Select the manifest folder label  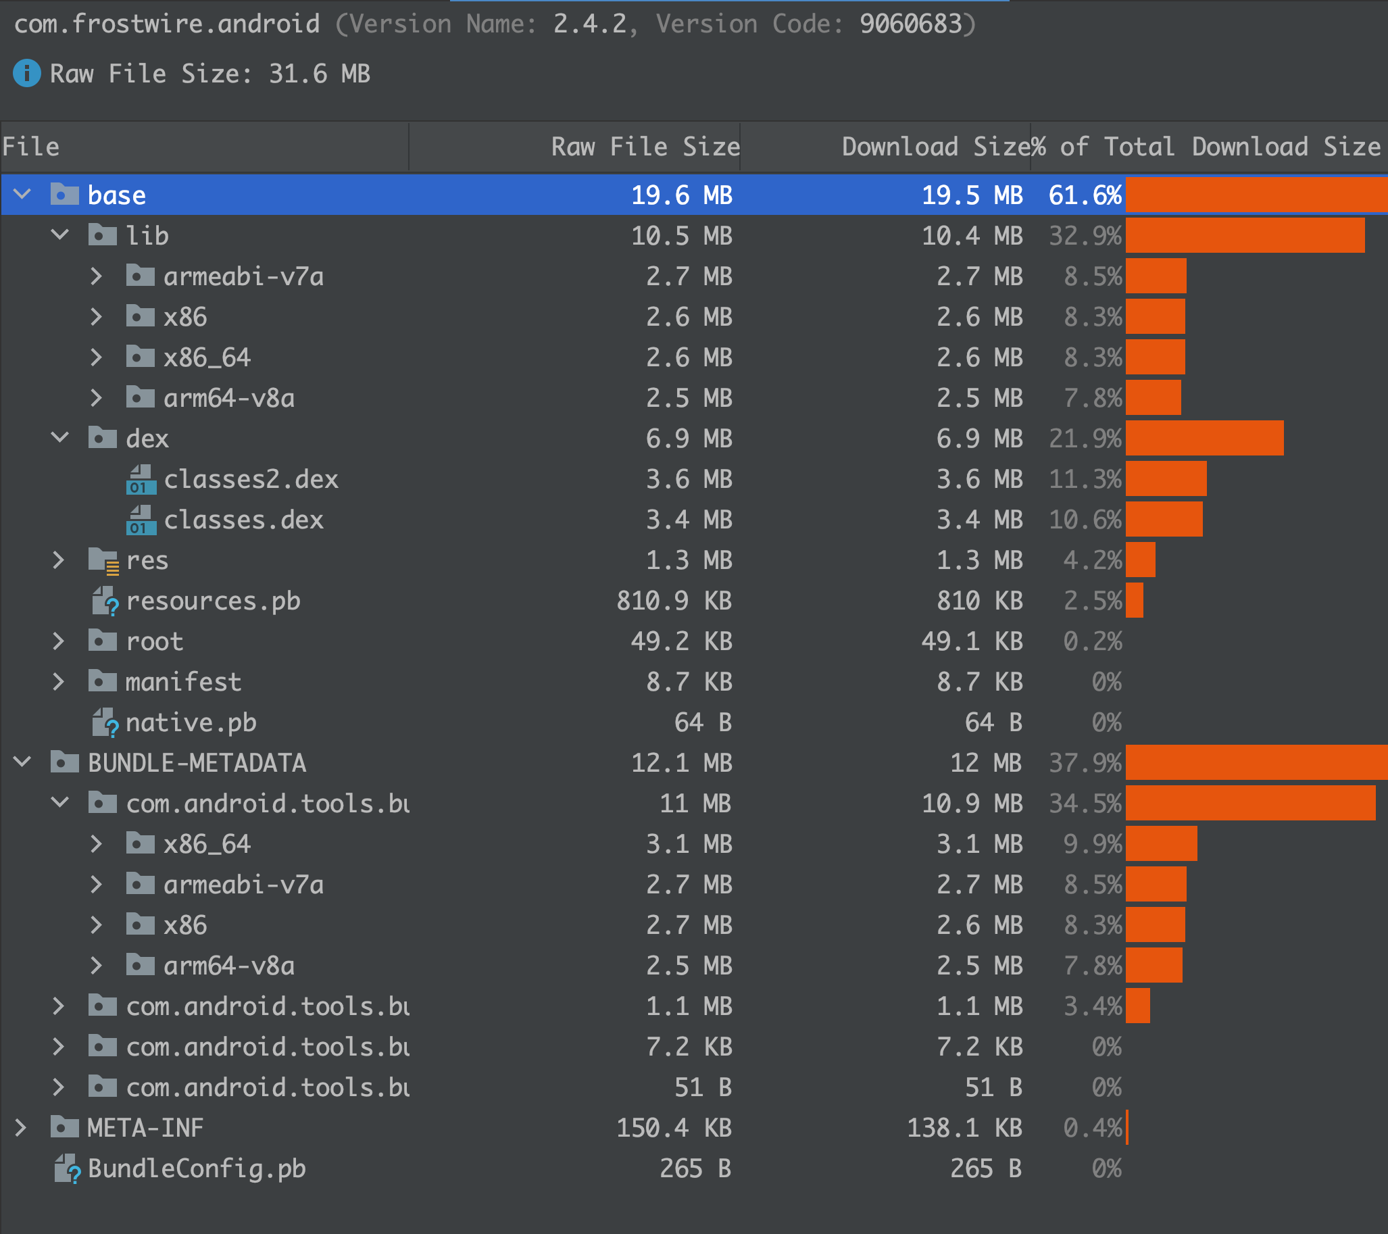pos(183,682)
